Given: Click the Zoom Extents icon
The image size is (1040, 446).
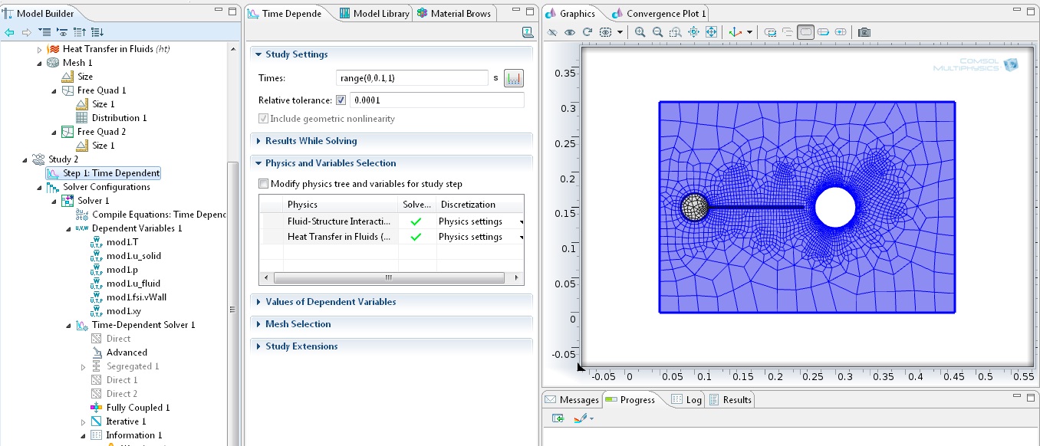Looking at the screenshot, I should [x=711, y=32].
